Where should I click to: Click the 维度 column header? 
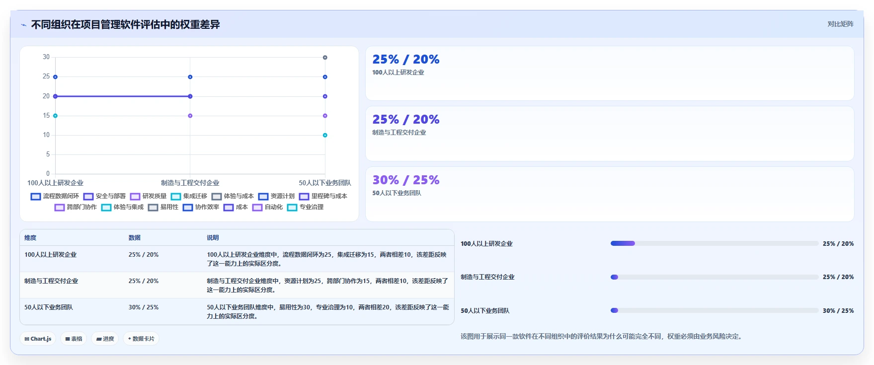tap(30, 238)
